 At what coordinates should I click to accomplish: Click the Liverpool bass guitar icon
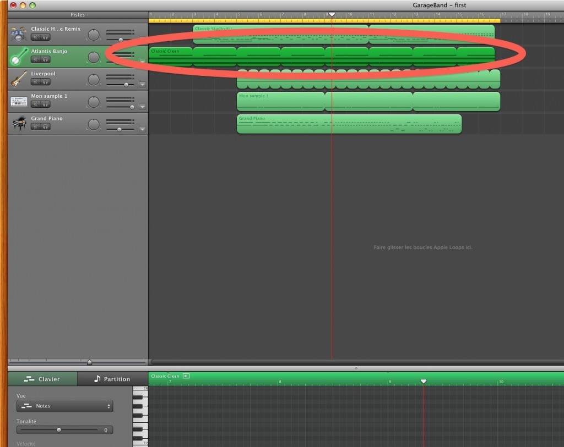click(19, 79)
